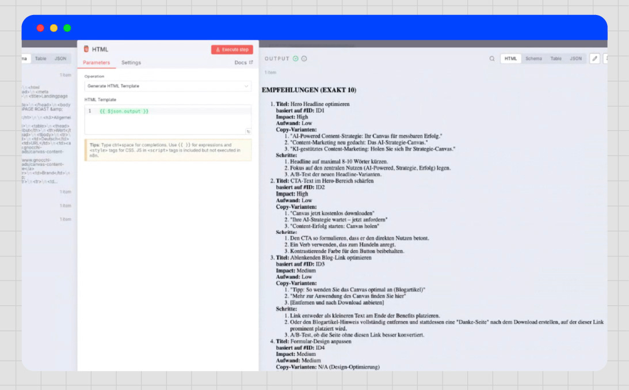Click the search icon in the output panel
629x390 pixels.
(x=492, y=58)
